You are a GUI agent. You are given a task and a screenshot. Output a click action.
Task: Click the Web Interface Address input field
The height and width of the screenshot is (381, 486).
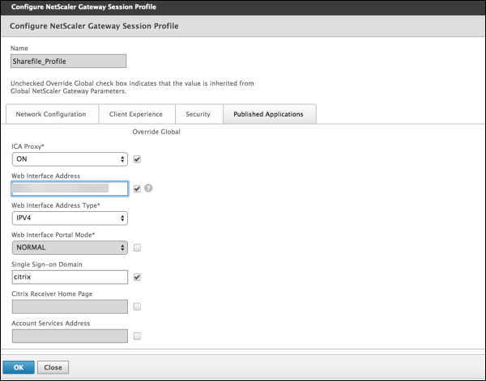[x=70, y=188]
